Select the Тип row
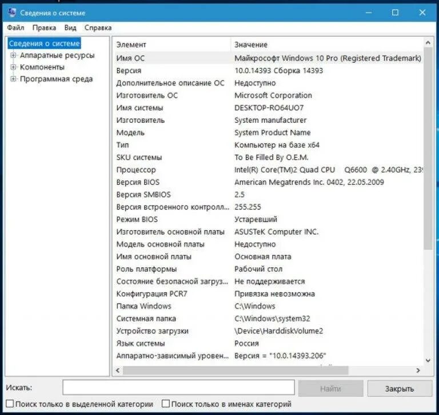 click(x=269, y=145)
